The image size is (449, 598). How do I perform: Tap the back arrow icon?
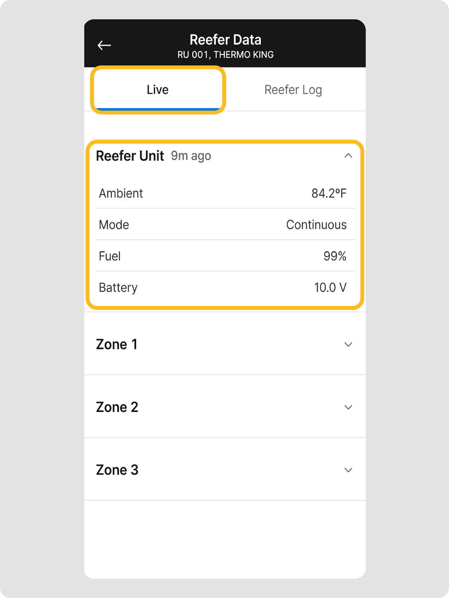pyautogui.click(x=104, y=46)
